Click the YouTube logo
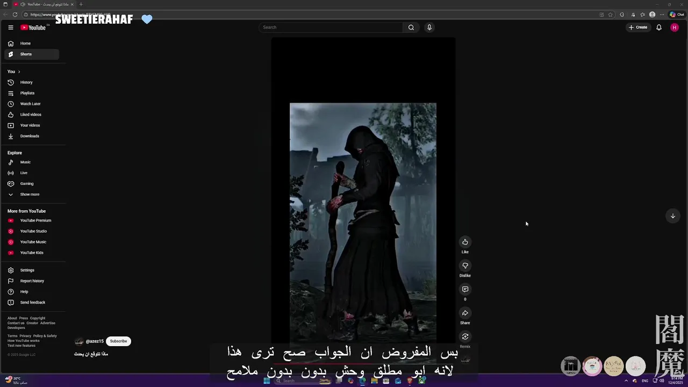Image resolution: width=688 pixels, height=387 pixels. pos(33,27)
